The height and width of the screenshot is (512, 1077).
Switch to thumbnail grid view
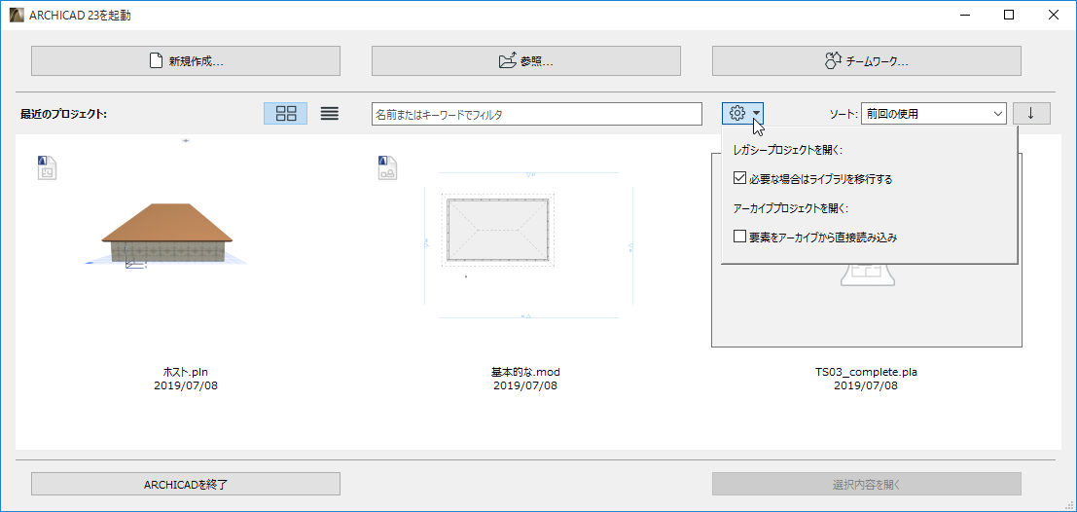tap(286, 113)
